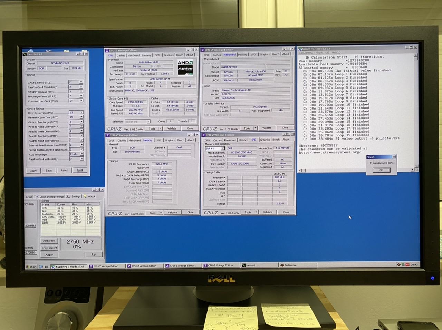Click the MemSet 4.1 title bar icon
Viewport: 442px width, 330px height.
[25, 54]
